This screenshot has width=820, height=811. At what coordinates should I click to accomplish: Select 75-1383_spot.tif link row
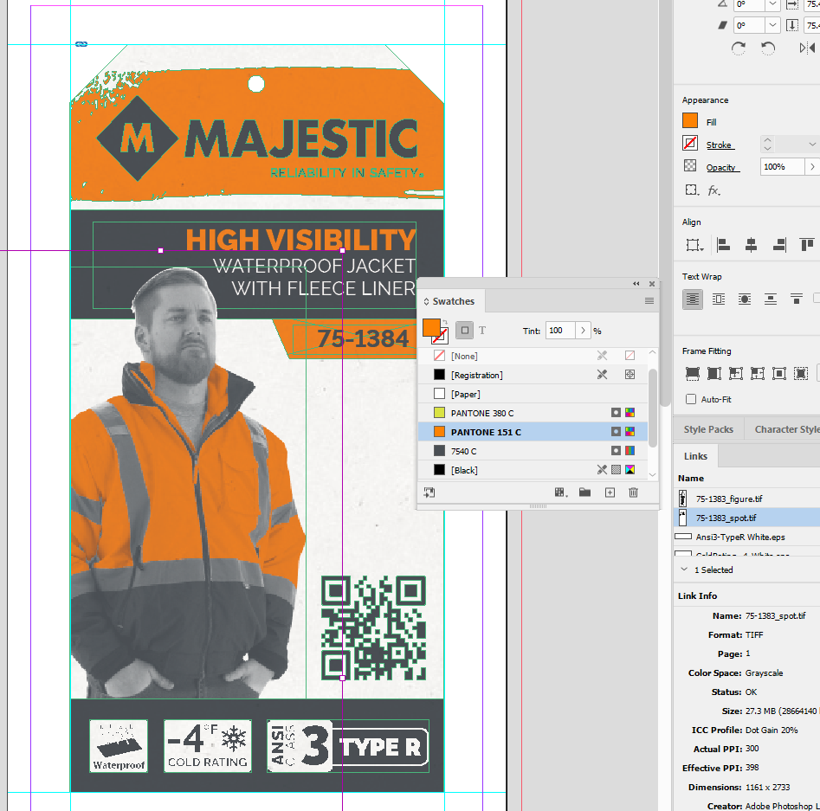(747, 518)
